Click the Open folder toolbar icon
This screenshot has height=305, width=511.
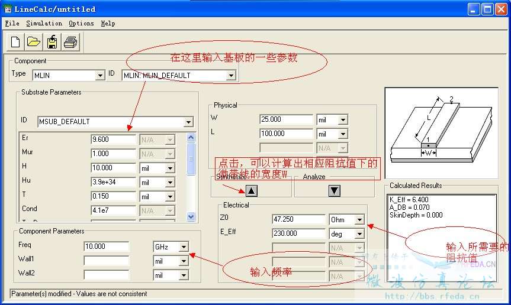34,42
